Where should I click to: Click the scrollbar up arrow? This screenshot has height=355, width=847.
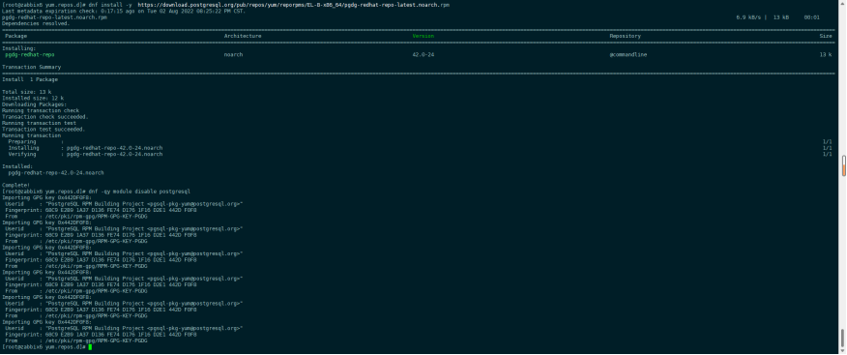tap(843, 3)
